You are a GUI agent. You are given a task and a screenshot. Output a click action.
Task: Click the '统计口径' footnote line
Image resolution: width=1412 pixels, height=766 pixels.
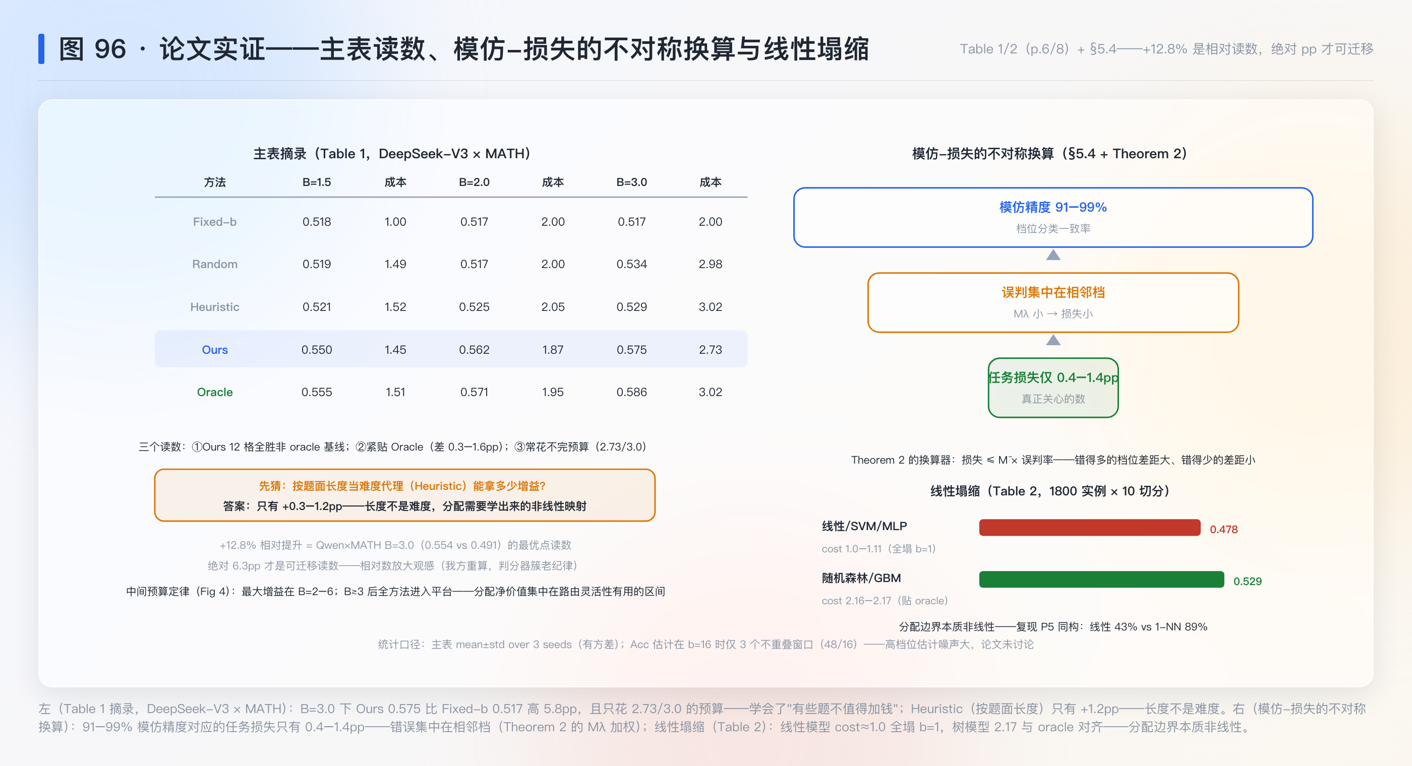pos(705,645)
